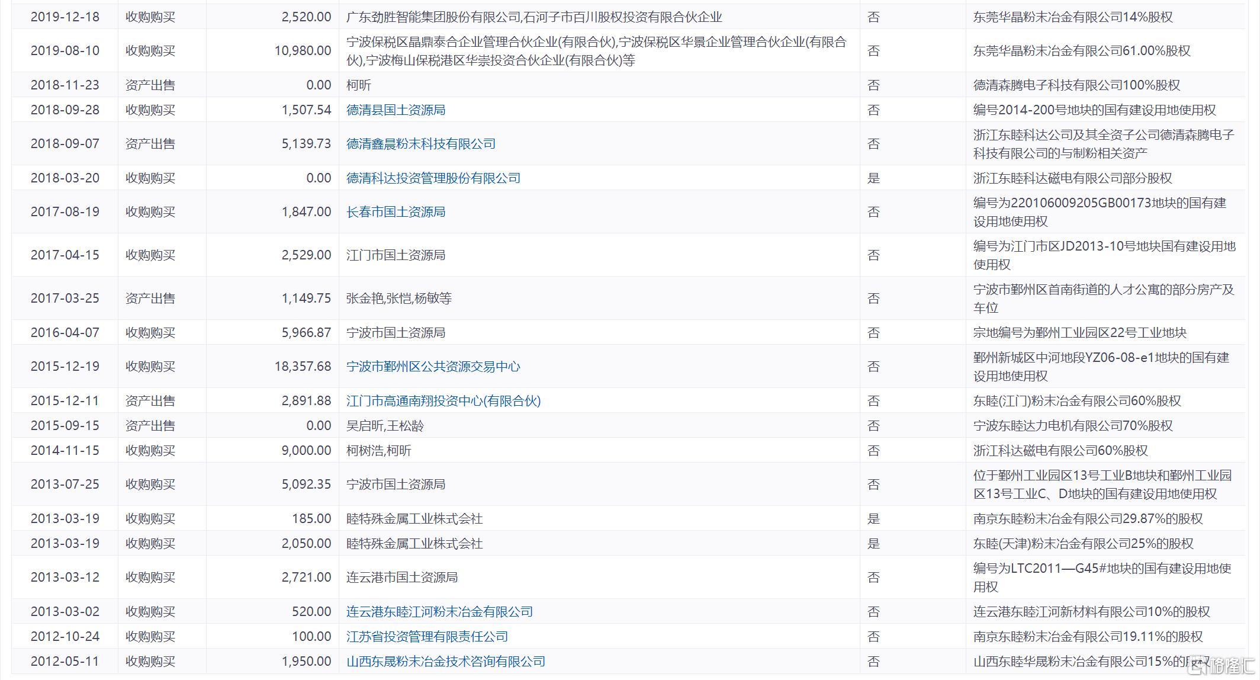
Task: Select the date cell 2012-10-24
Action: click(x=65, y=636)
